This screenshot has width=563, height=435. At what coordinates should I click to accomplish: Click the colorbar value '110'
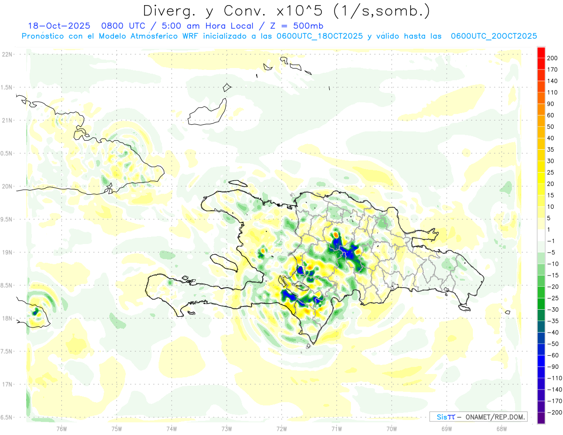(x=553, y=92)
